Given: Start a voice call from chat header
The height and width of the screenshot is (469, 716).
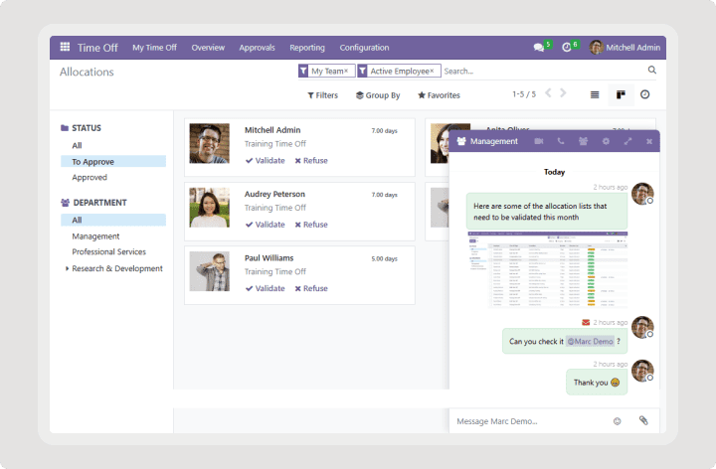Looking at the screenshot, I should coord(561,141).
